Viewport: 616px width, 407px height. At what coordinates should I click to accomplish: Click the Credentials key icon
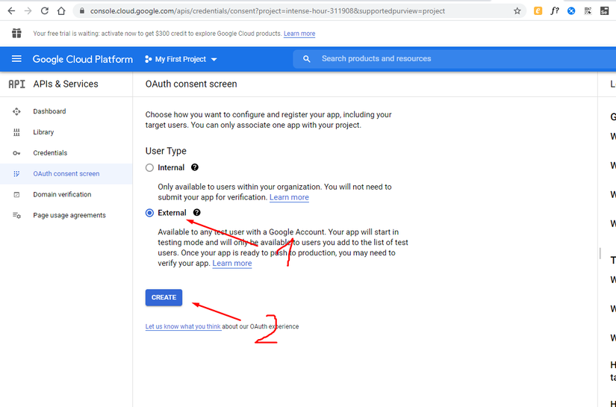[x=16, y=153]
